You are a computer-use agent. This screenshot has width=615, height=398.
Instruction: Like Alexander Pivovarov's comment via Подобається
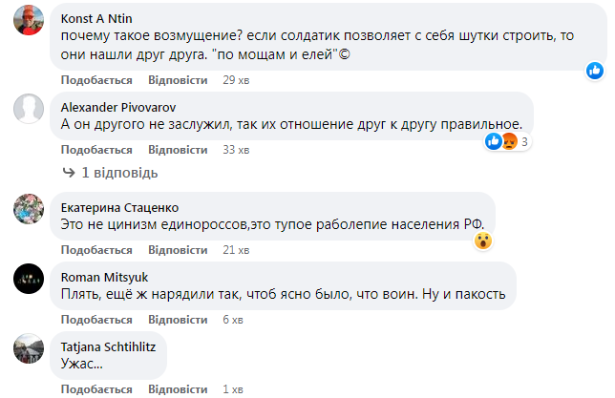[x=96, y=150]
